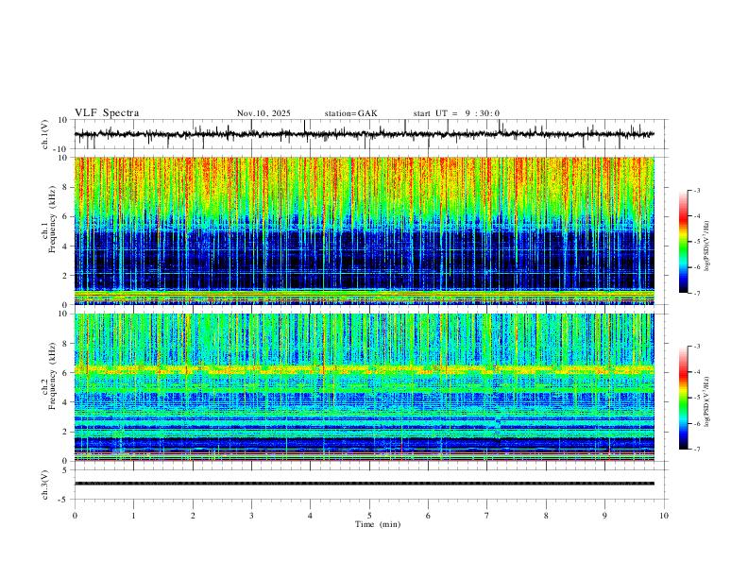This screenshot has width=748, height=578.
Task: Click the dark blue region in ch.1 spectrogram
Action: (365, 262)
